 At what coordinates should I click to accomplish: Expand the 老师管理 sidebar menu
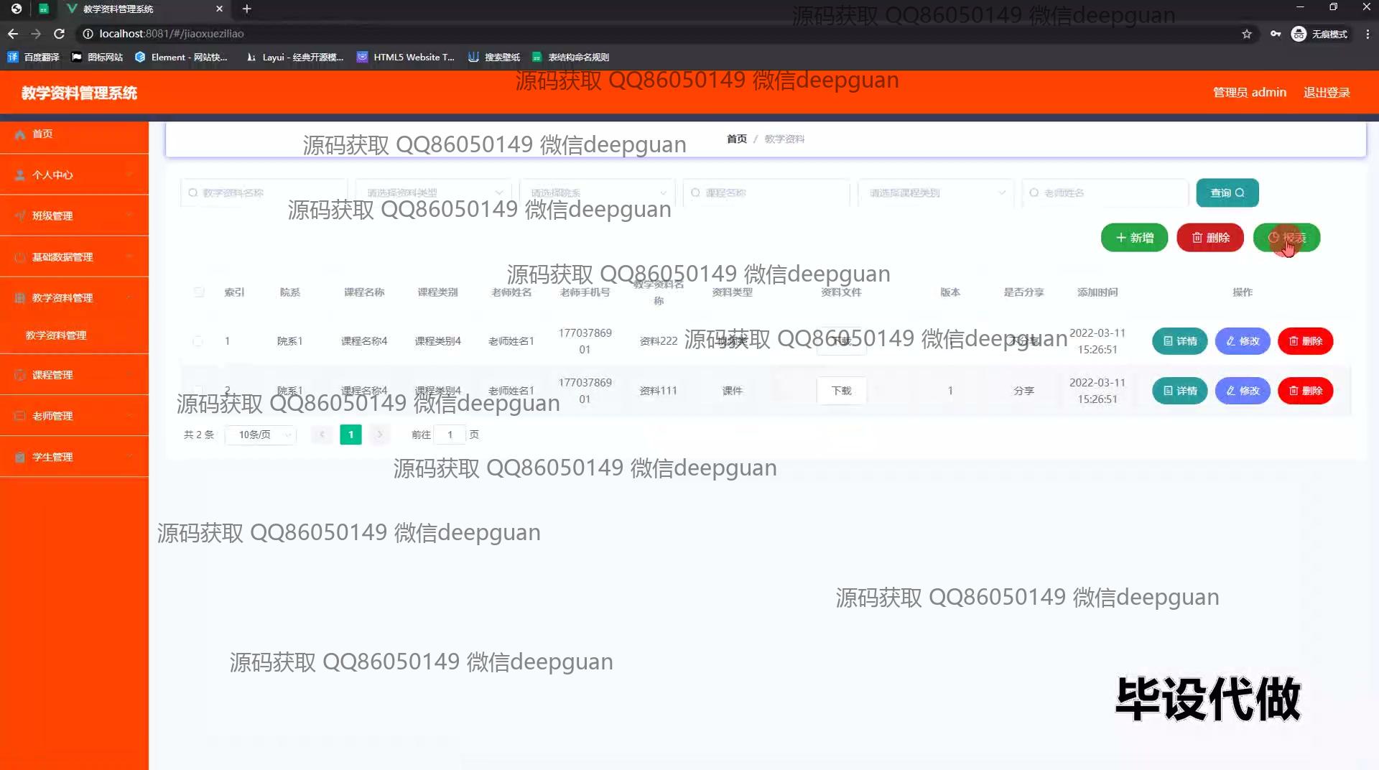point(74,416)
